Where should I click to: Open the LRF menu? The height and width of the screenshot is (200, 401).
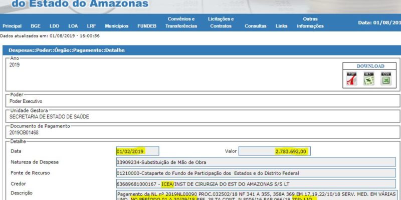[x=91, y=26]
